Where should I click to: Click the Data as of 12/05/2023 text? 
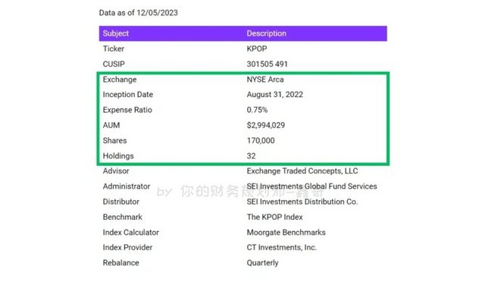pos(139,13)
